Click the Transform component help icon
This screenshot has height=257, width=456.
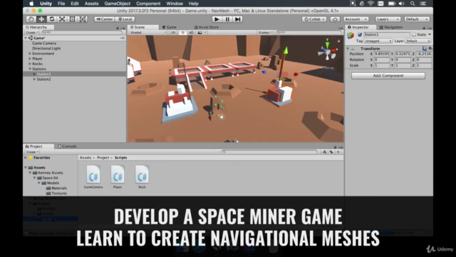(x=425, y=49)
